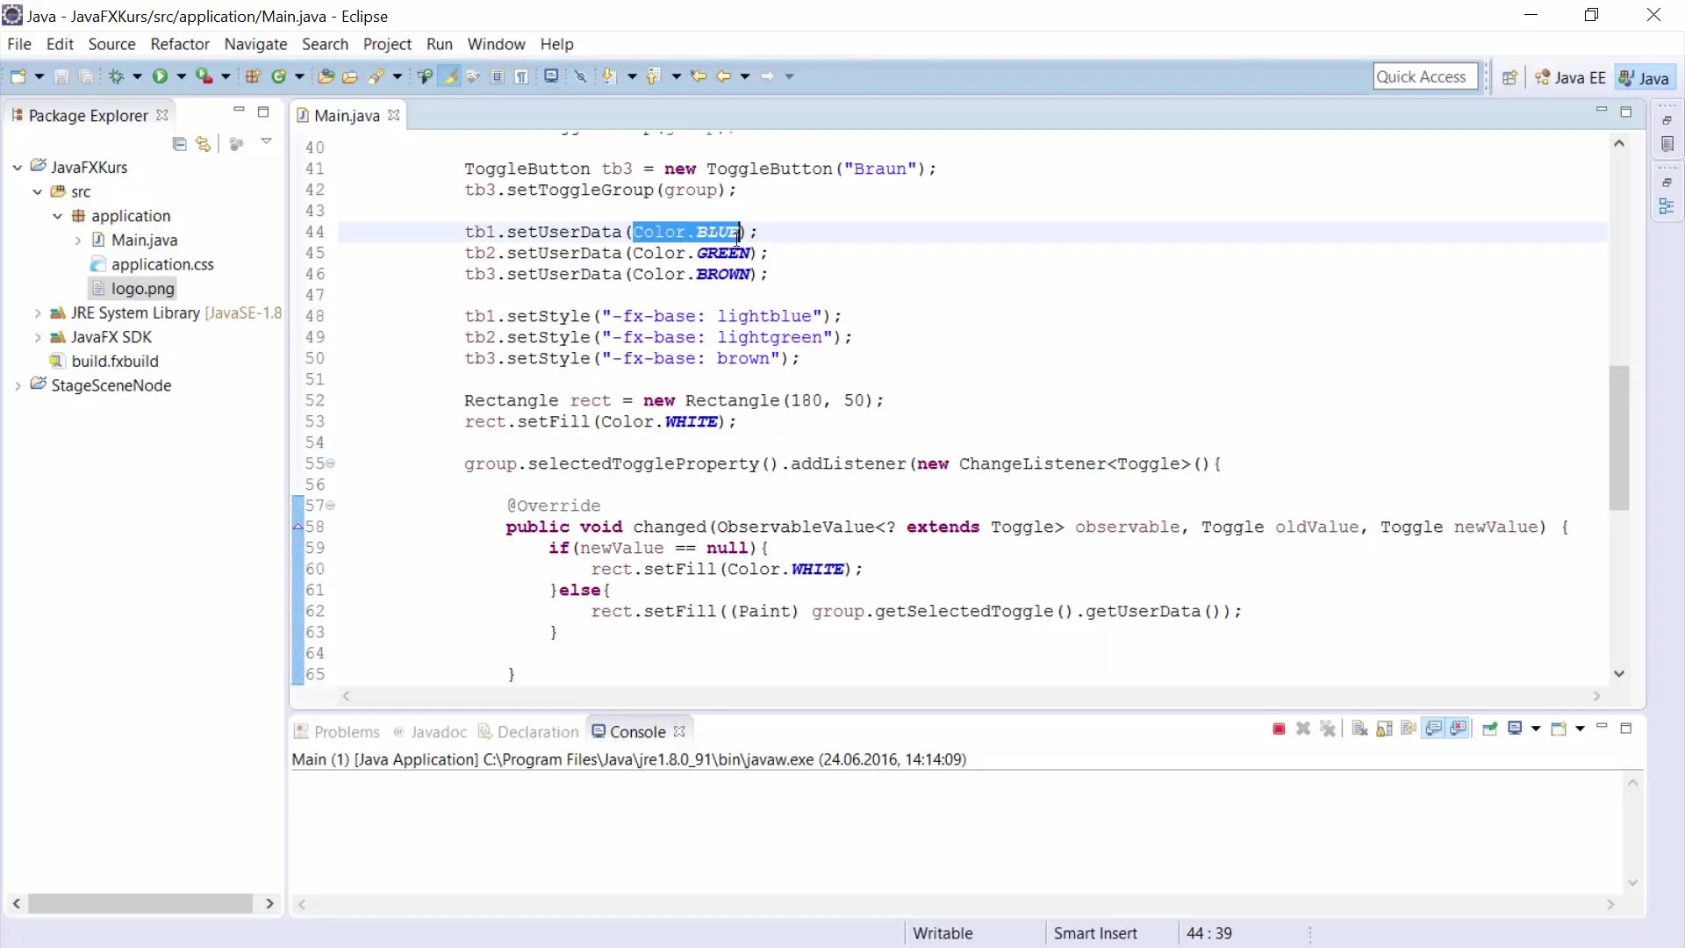1685x948 pixels.
Task: Open the Project menu
Action: pyautogui.click(x=387, y=44)
